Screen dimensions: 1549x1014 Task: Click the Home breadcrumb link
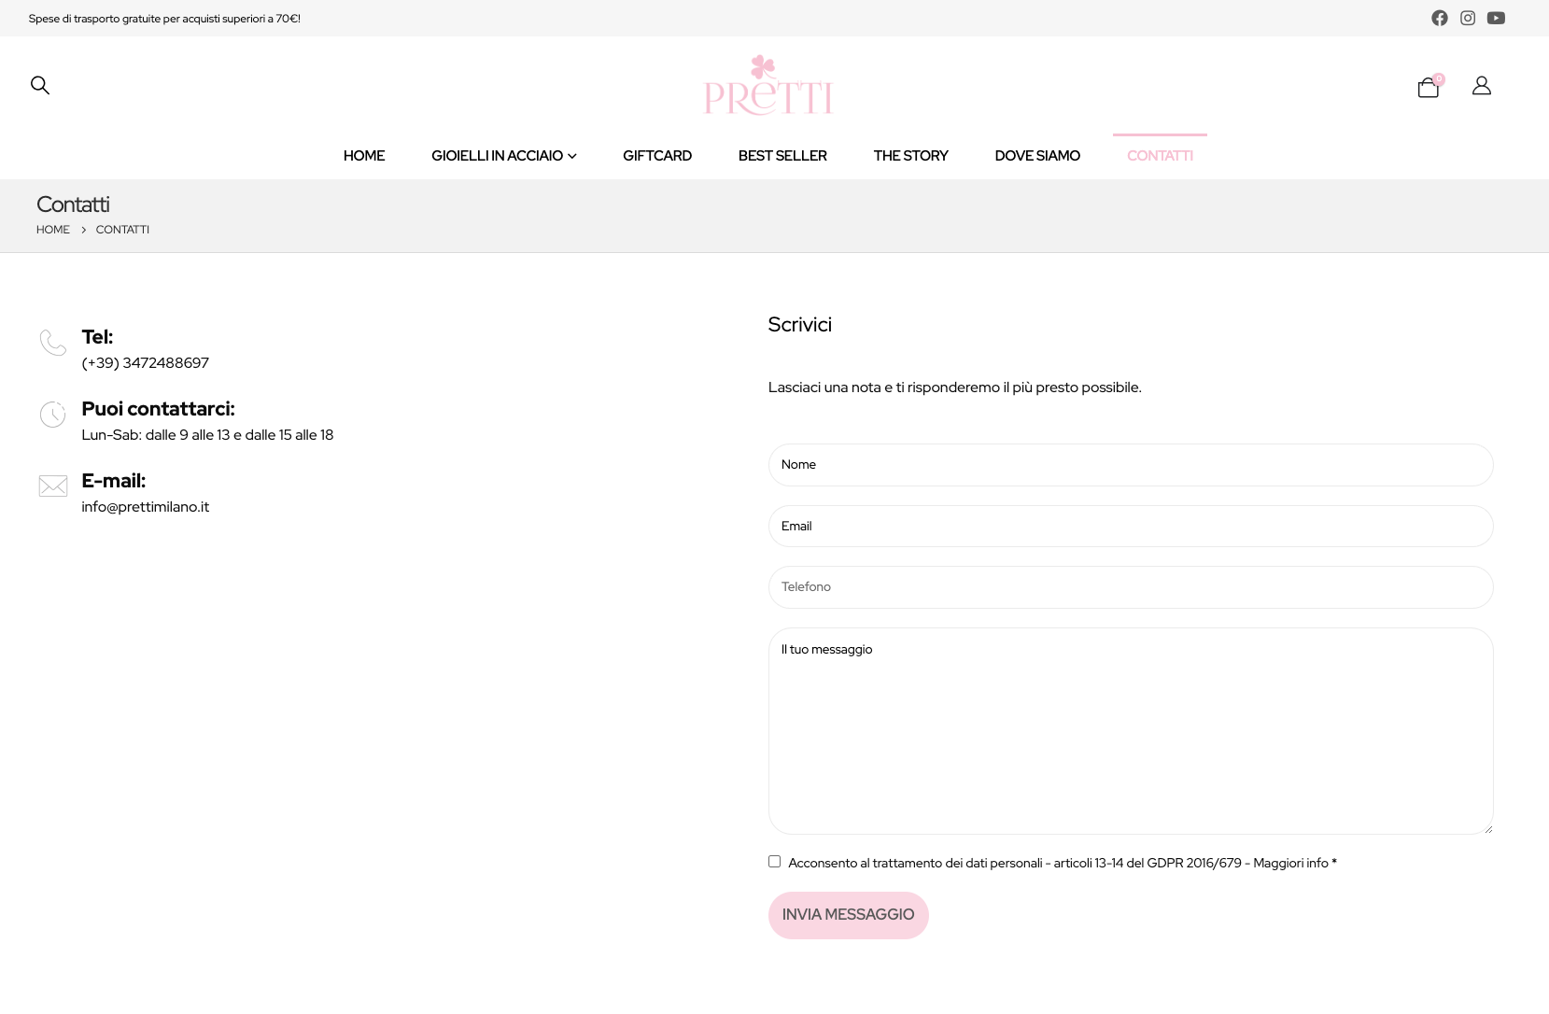tap(53, 230)
